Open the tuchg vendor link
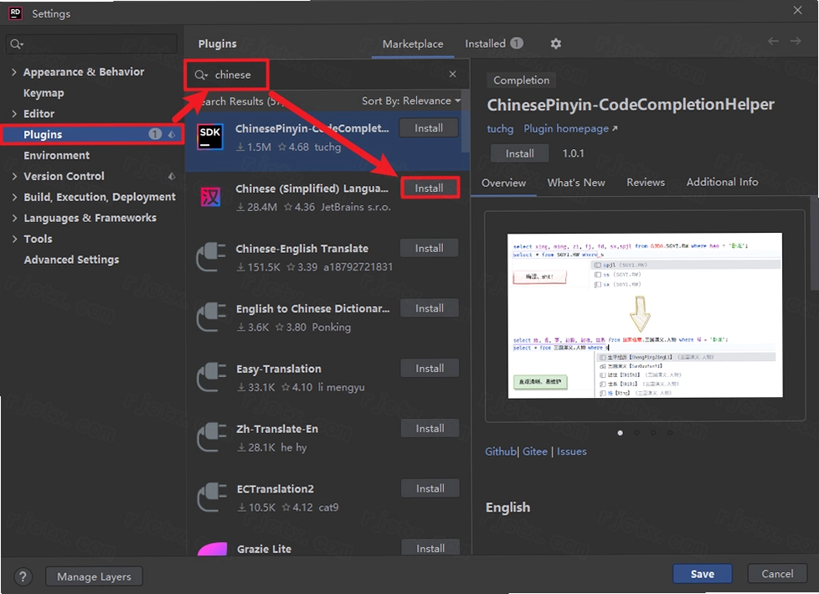Image resolution: width=819 pixels, height=594 pixels. pos(500,129)
